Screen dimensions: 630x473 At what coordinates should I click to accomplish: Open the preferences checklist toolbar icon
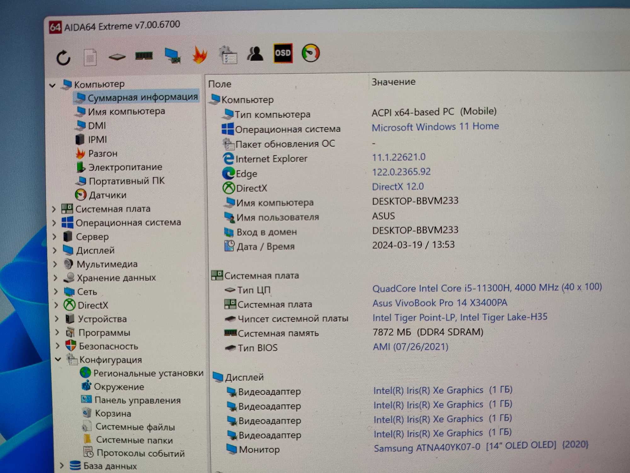click(228, 54)
